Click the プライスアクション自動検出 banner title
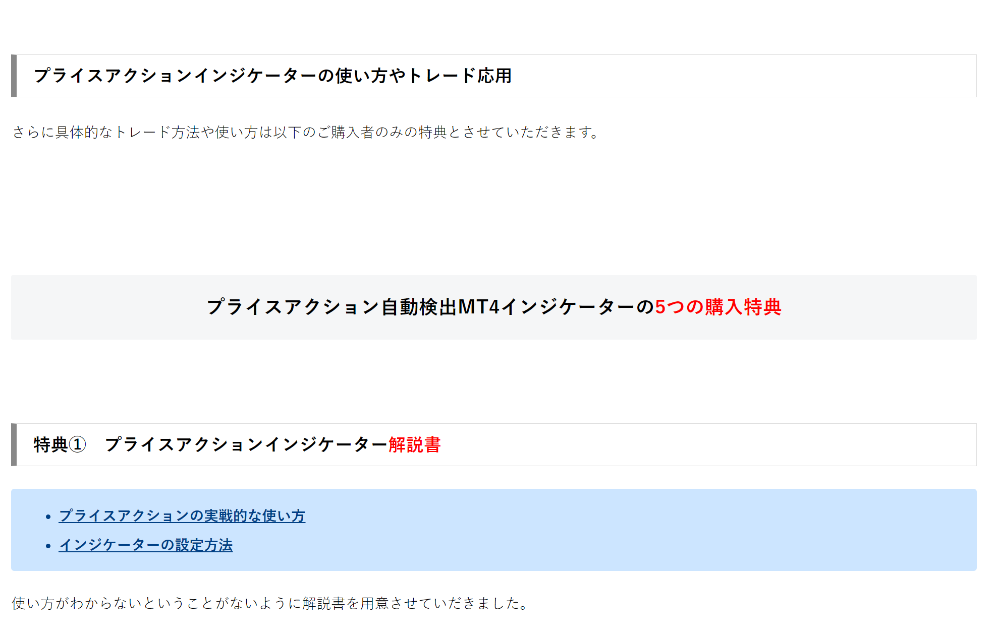 [429, 307]
